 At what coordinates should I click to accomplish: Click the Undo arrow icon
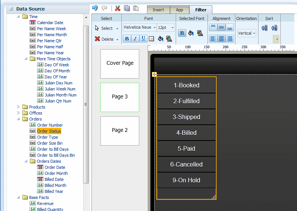click(95, 8)
